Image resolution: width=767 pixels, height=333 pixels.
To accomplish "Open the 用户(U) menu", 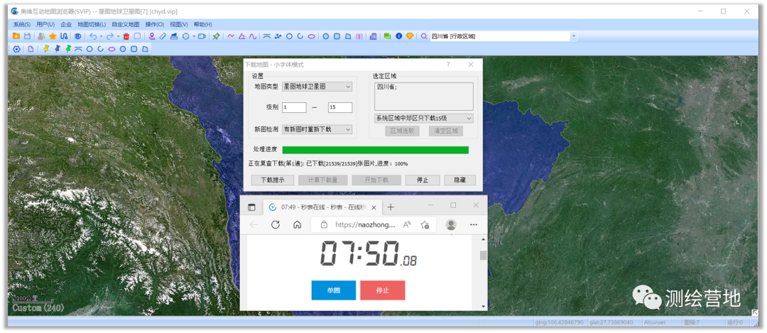I will click(x=45, y=24).
